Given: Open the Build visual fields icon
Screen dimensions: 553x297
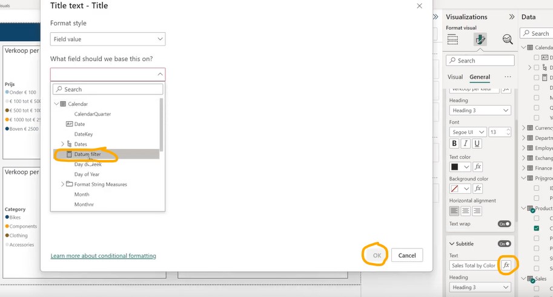Looking at the screenshot, I should pyautogui.click(x=452, y=39).
